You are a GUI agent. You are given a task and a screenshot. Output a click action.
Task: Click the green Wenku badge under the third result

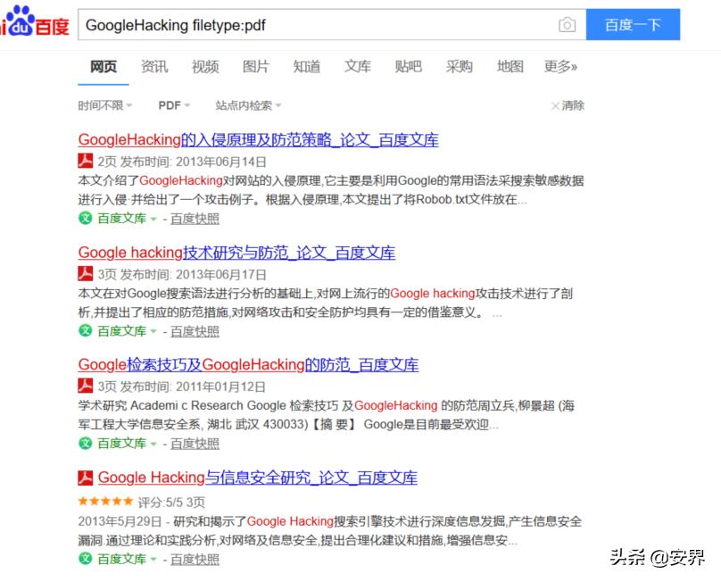[105, 444]
